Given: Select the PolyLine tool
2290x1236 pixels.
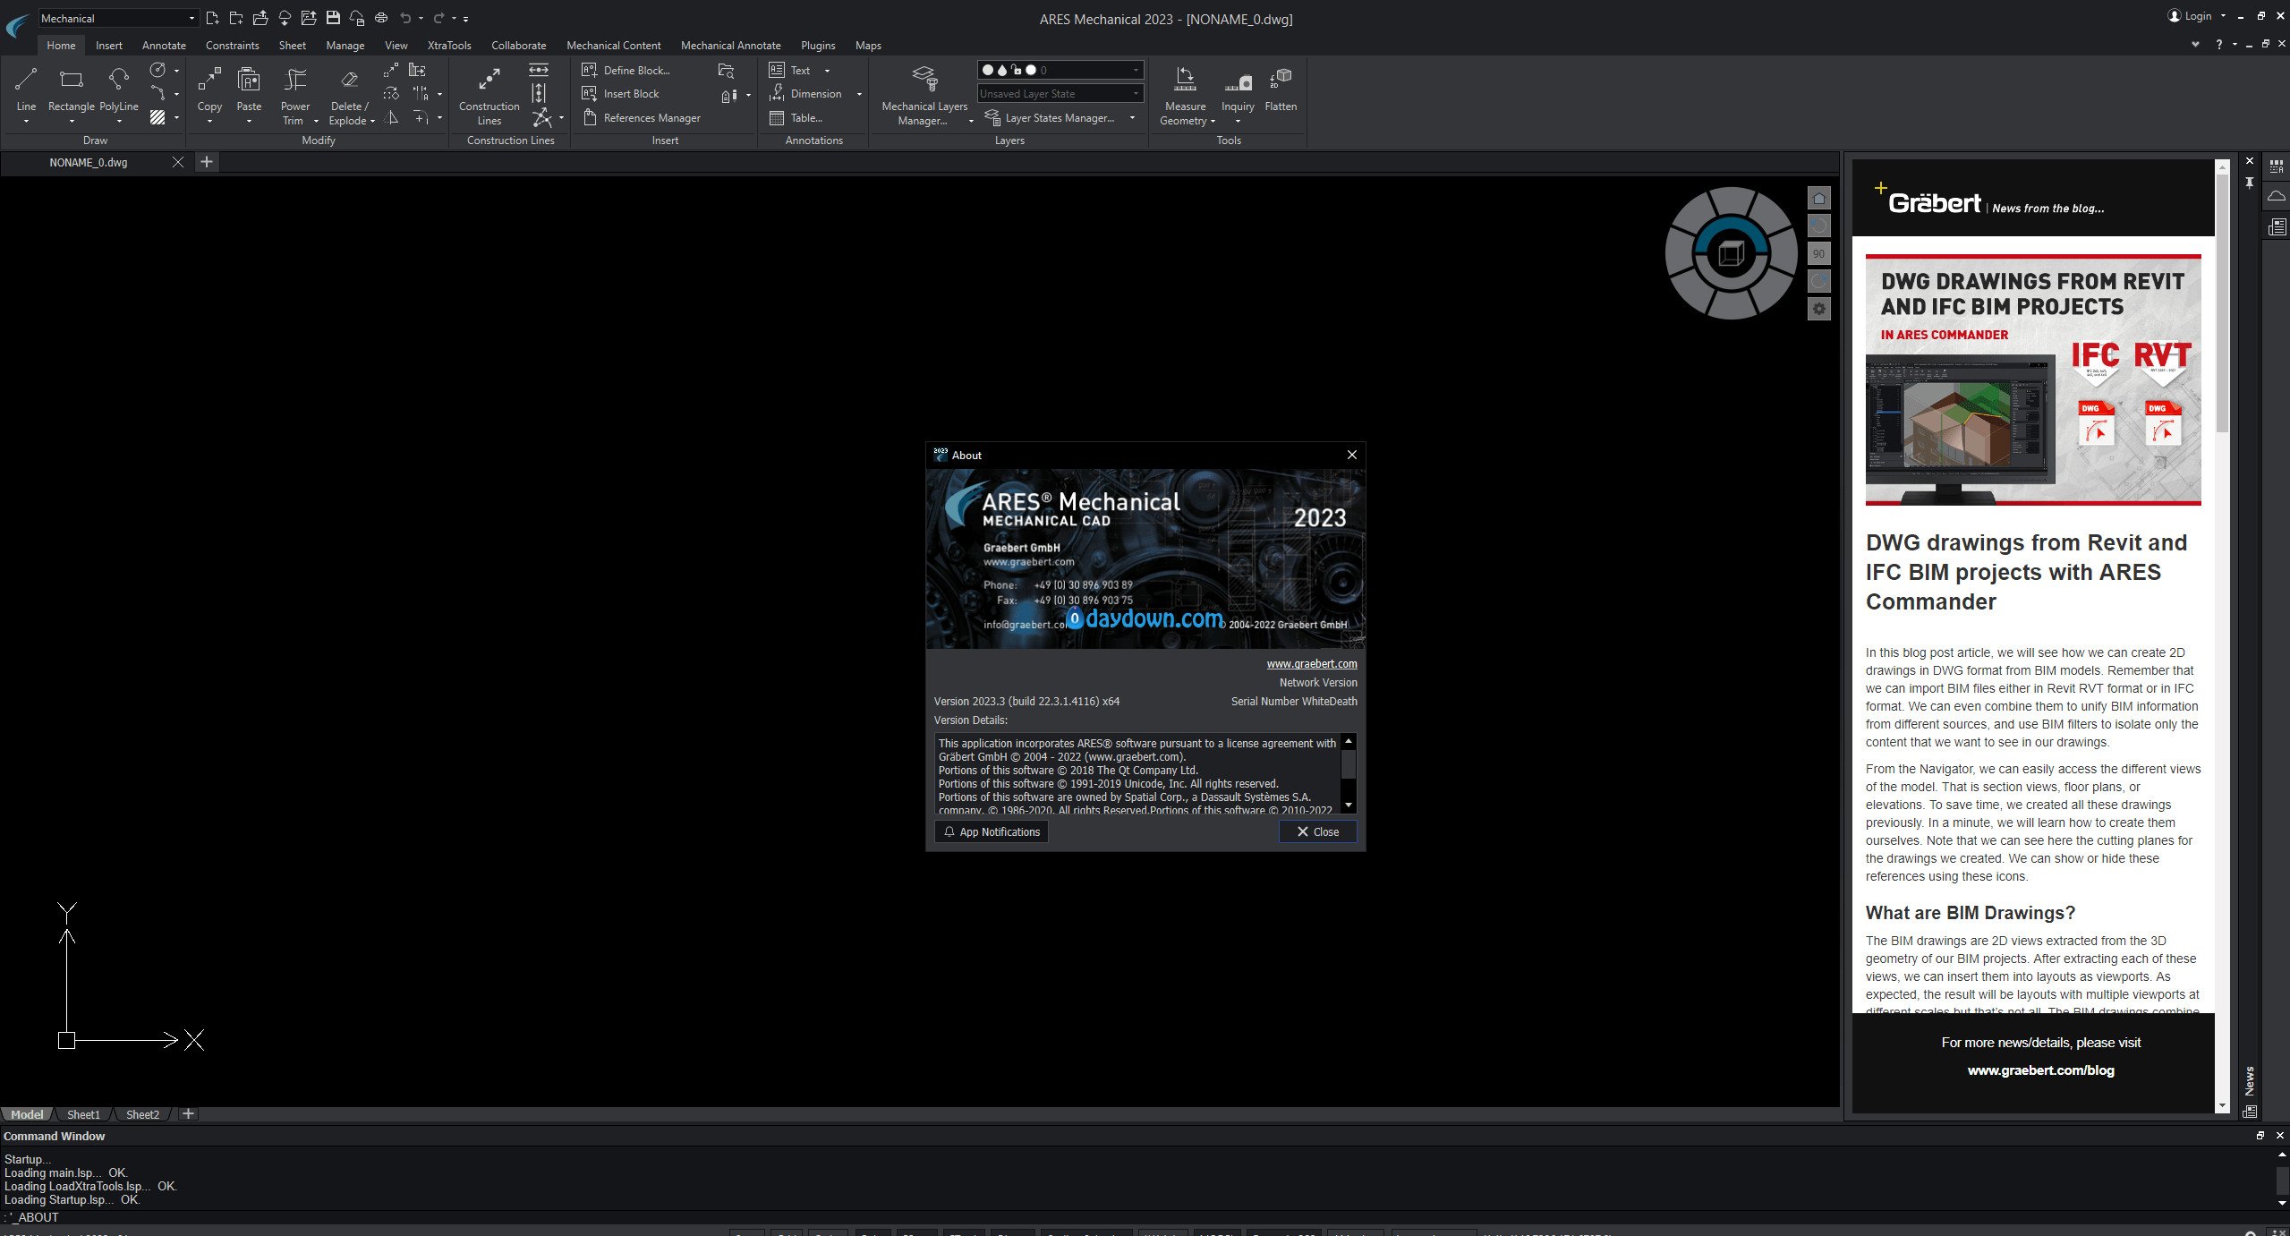Looking at the screenshot, I should tap(118, 89).
